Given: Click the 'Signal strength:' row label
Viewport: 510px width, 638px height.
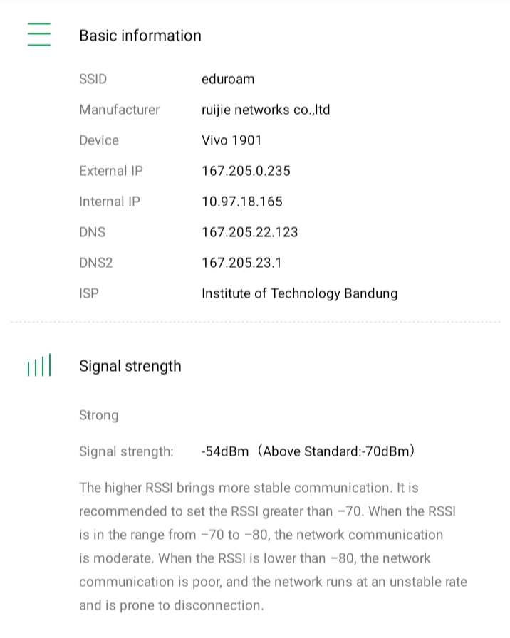Looking at the screenshot, I should point(125,451).
